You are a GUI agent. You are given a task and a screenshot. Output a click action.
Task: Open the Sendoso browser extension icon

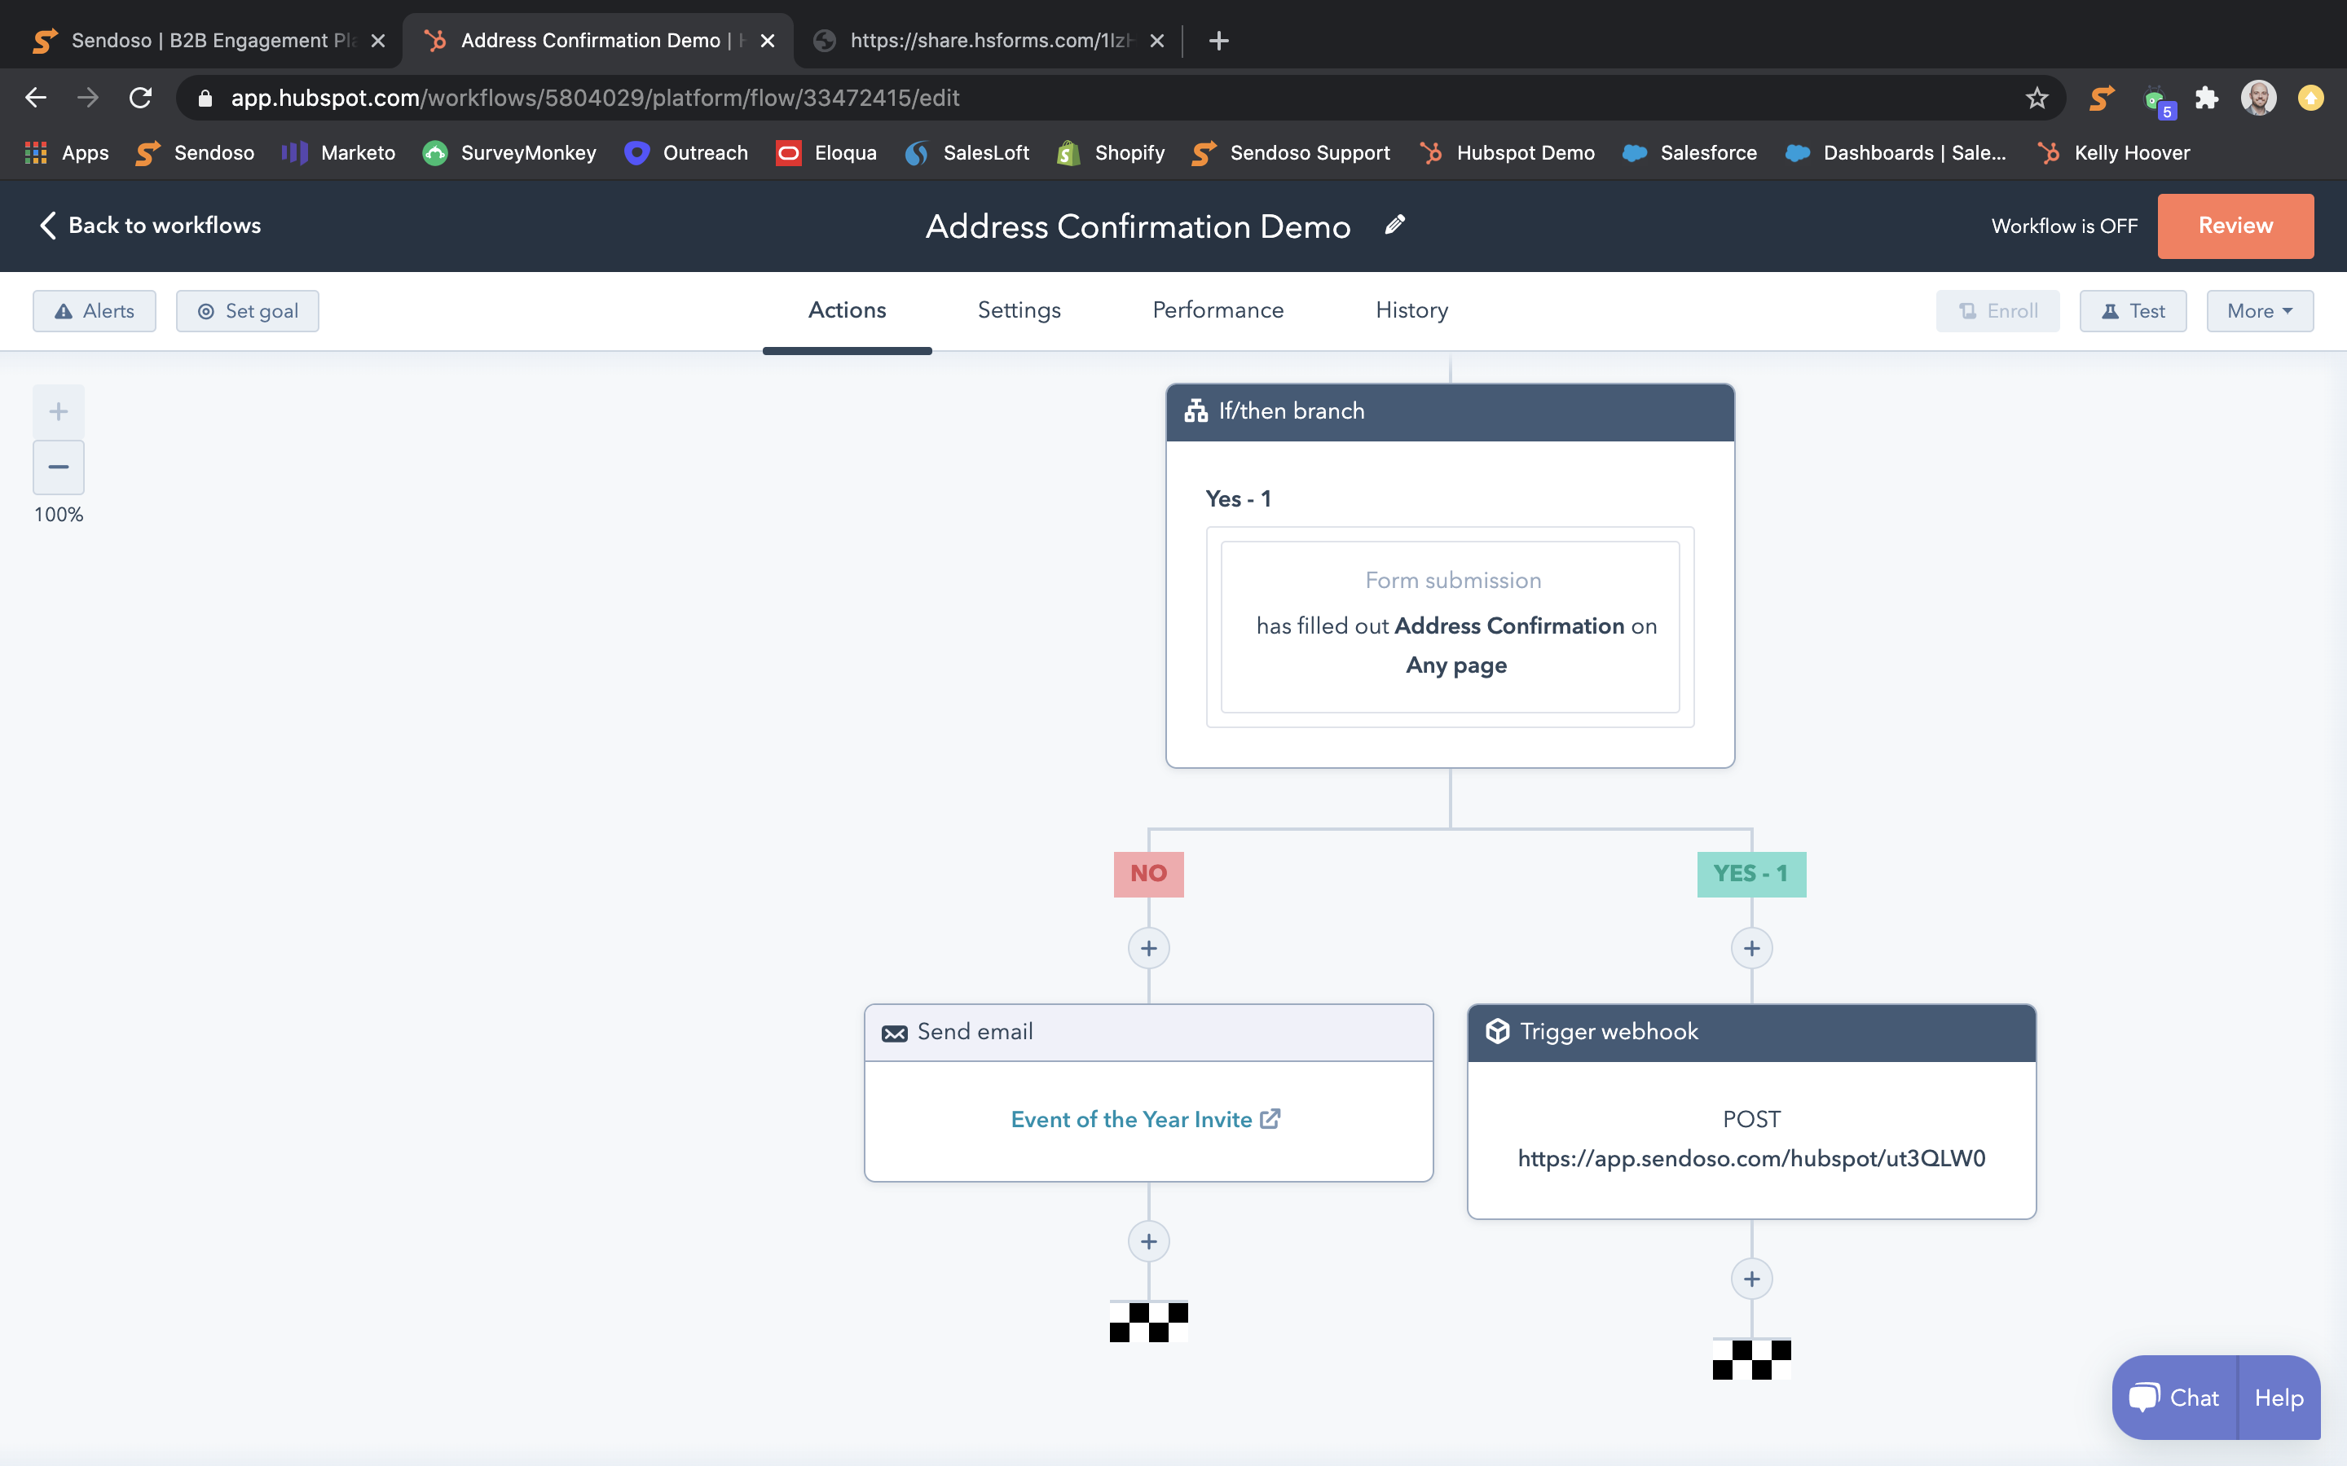pyautogui.click(x=2102, y=98)
